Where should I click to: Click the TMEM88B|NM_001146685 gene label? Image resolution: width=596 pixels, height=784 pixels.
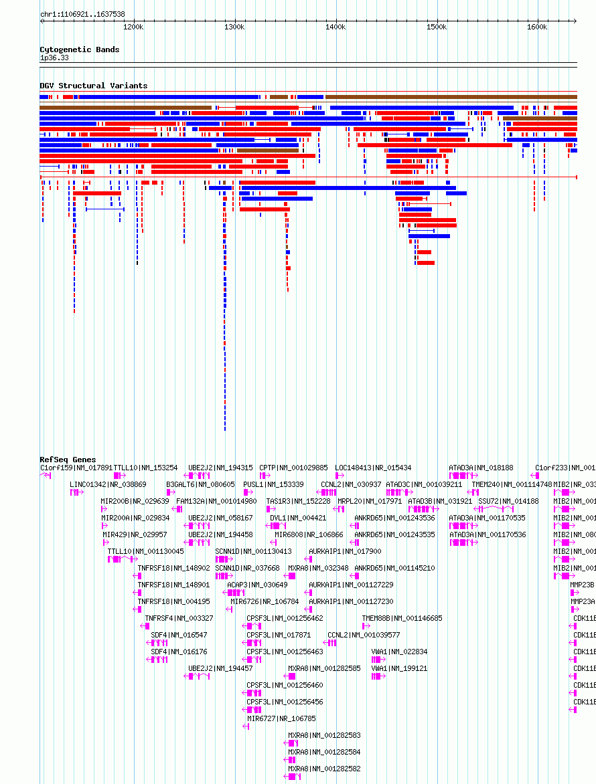[x=402, y=619]
